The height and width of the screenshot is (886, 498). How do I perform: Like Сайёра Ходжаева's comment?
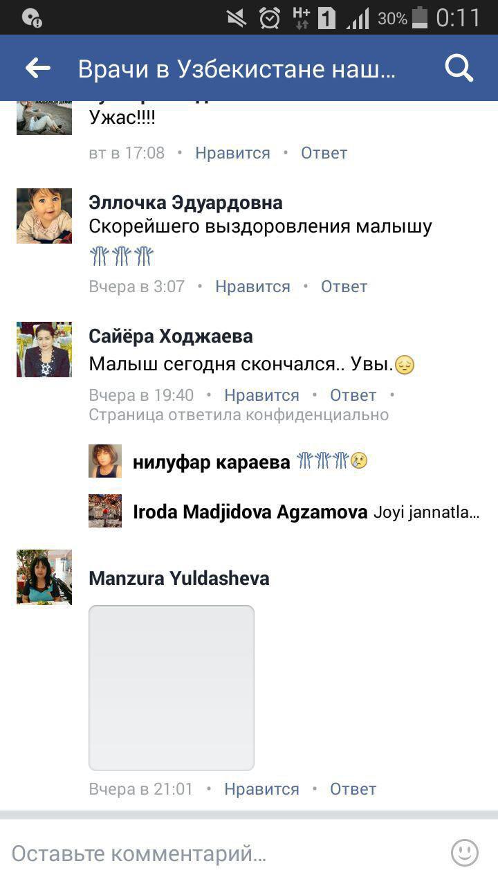pyautogui.click(x=261, y=395)
